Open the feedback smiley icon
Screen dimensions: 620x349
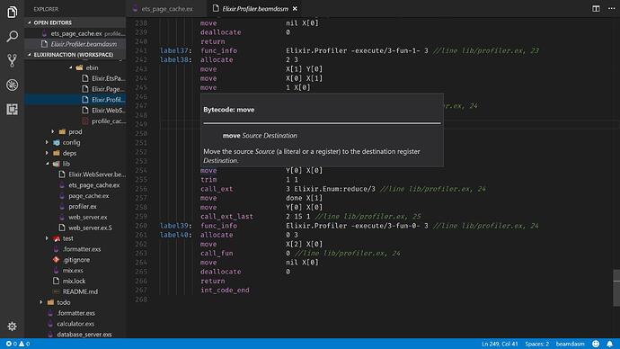pyautogui.click(x=596, y=344)
